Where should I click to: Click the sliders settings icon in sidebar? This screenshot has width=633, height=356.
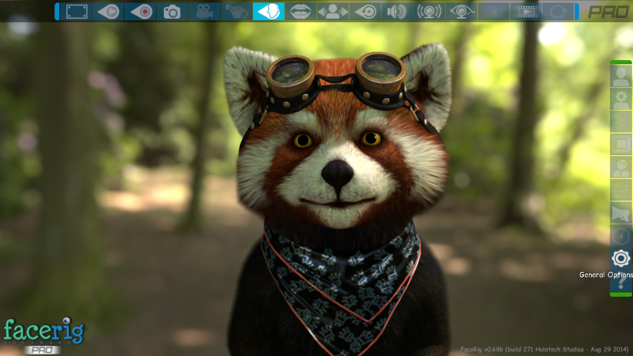tap(621, 190)
